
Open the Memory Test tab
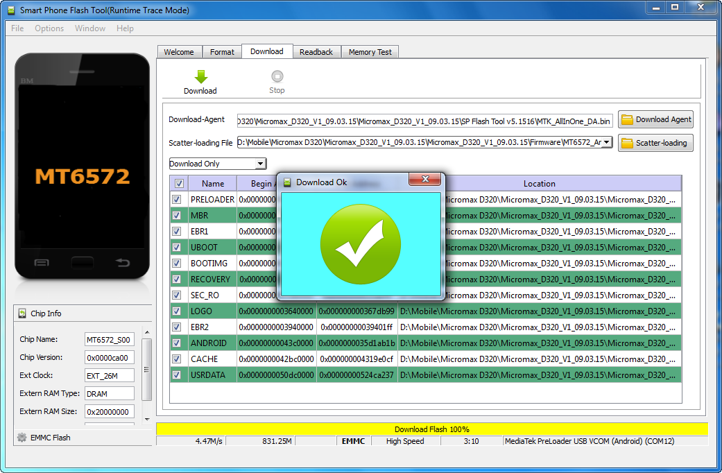click(x=370, y=52)
